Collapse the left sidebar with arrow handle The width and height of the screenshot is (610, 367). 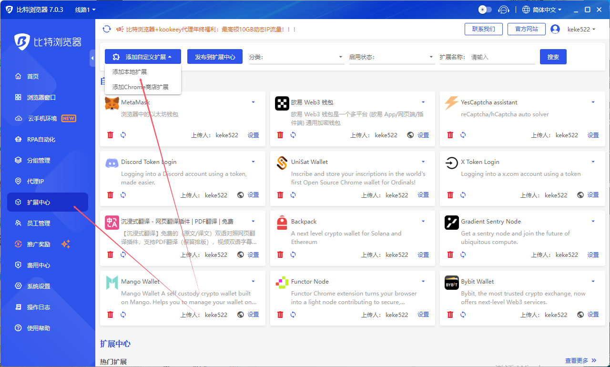pos(92,58)
